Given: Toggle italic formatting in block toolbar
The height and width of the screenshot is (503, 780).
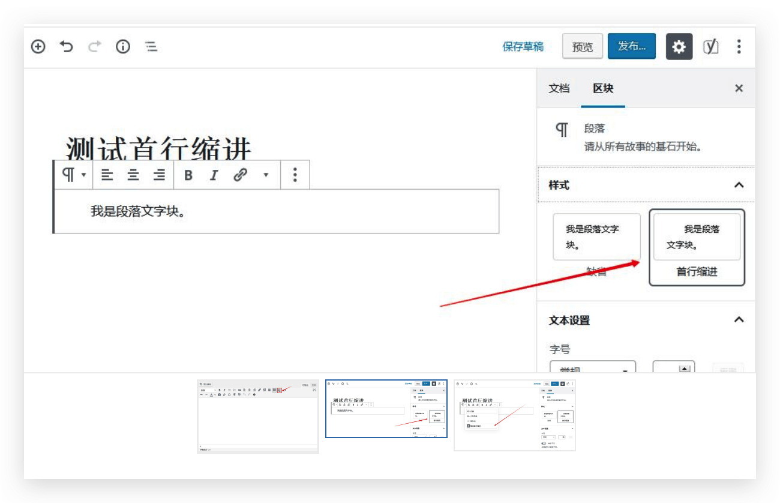Looking at the screenshot, I should click(214, 175).
